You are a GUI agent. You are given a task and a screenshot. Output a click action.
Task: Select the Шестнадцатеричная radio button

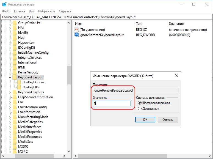coord(140,103)
